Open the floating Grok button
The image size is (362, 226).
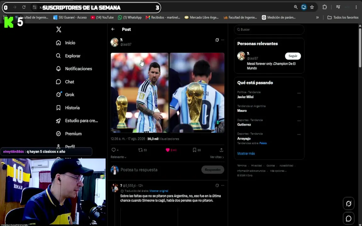click(348, 204)
